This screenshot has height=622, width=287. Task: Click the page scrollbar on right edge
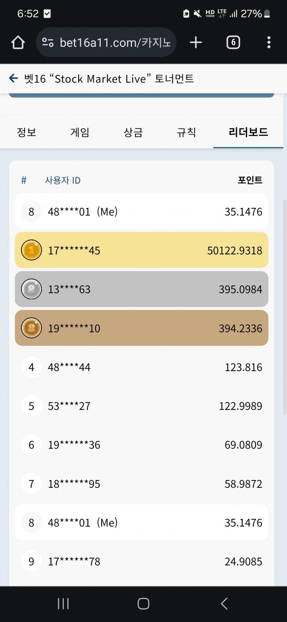click(285, 306)
